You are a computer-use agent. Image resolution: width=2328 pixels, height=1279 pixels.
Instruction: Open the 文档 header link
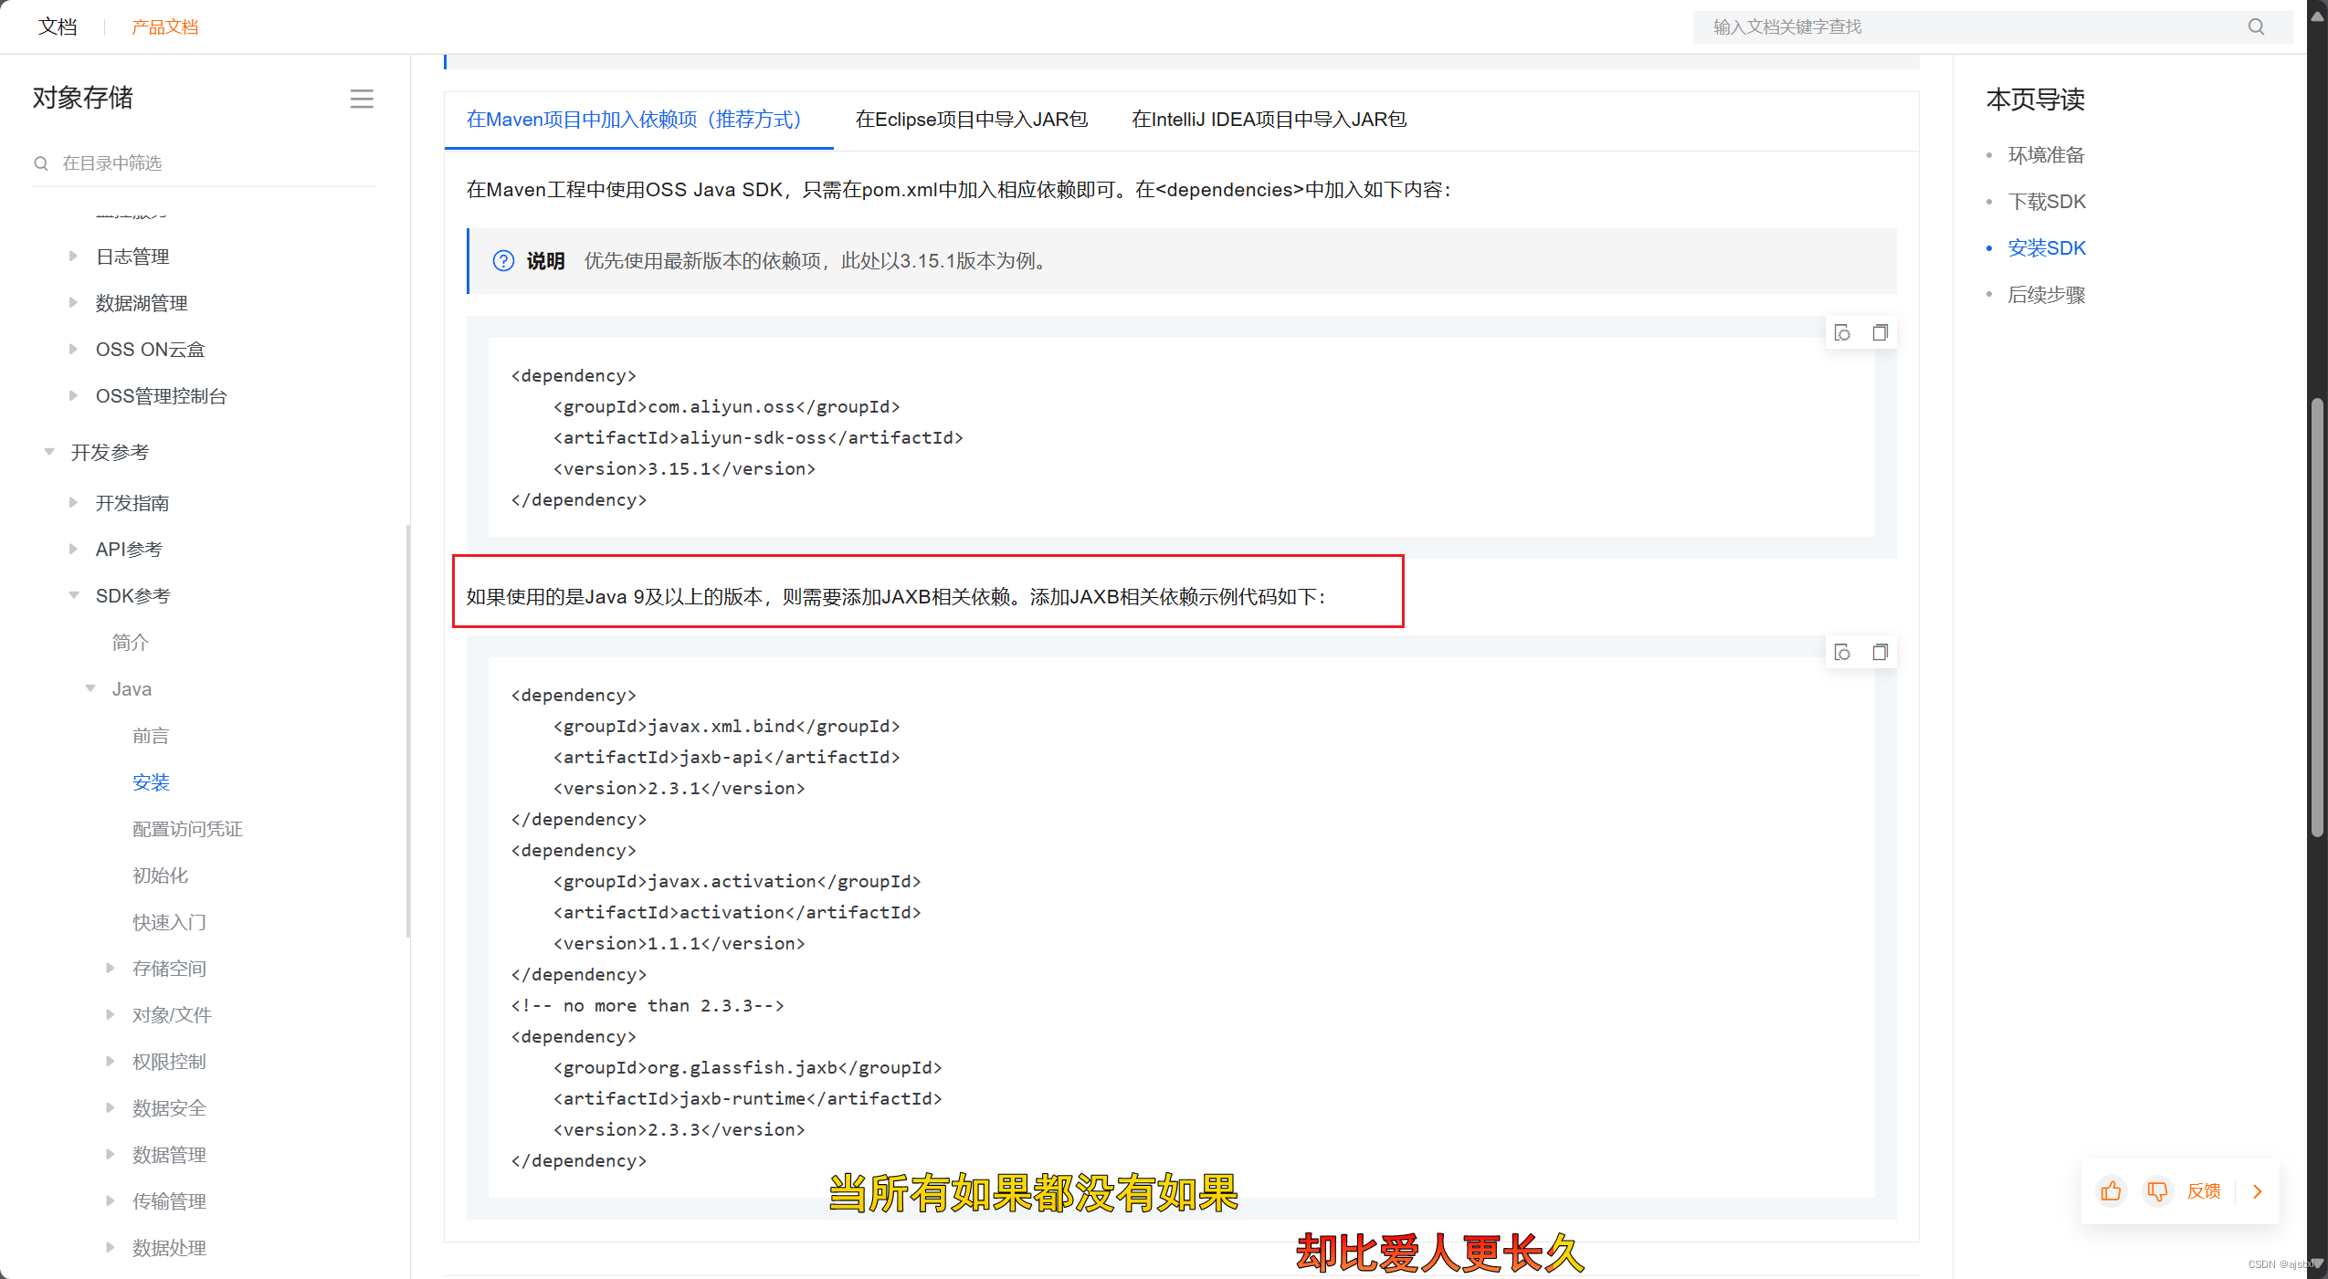click(58, 26)
